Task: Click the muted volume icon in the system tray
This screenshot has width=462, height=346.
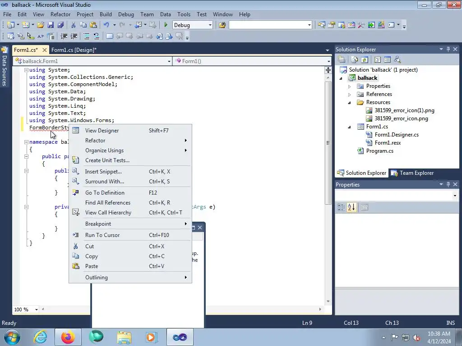Action: point(416,337)
